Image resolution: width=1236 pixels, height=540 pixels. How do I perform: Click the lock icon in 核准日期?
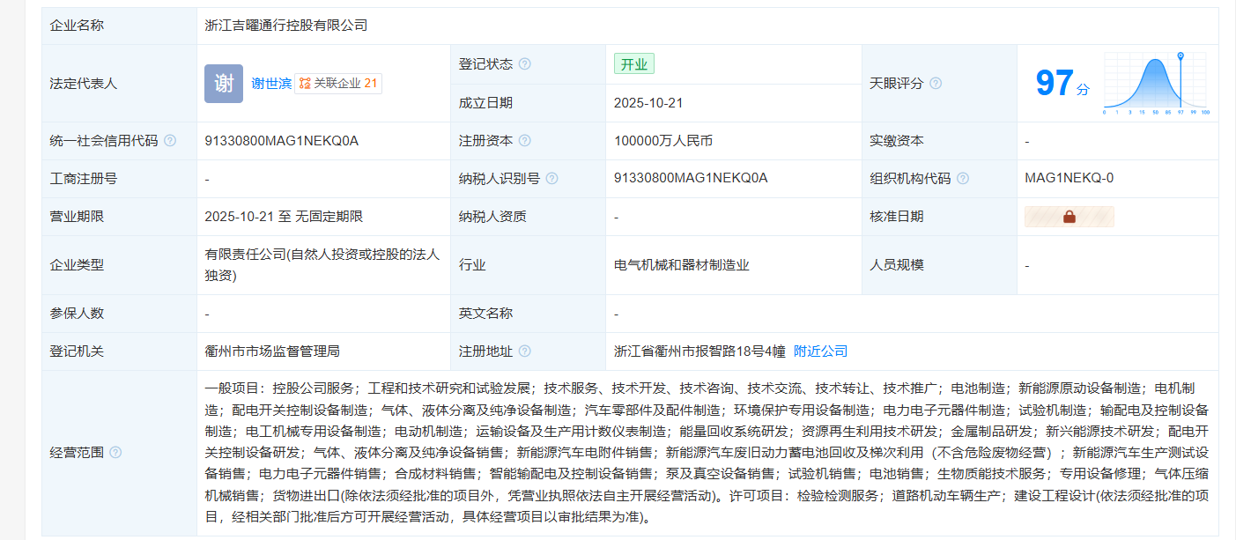(1069, 217)
